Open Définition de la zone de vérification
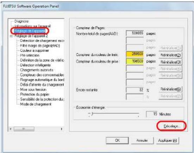194x153 pixels. (x=42, y=60)
